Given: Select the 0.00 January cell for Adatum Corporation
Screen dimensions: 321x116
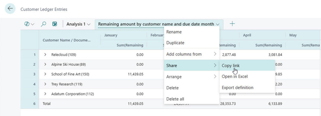Looking at the screenshot, I should [x=124, y=94].
